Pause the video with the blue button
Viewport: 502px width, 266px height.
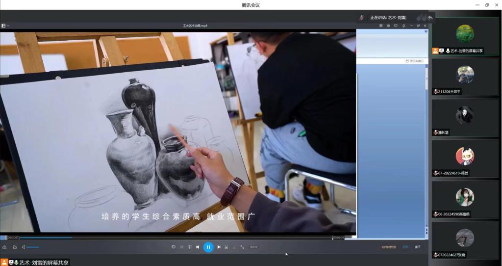tap(208, 247)
